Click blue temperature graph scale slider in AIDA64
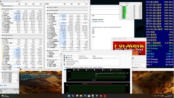 click(x=65, y=70)
